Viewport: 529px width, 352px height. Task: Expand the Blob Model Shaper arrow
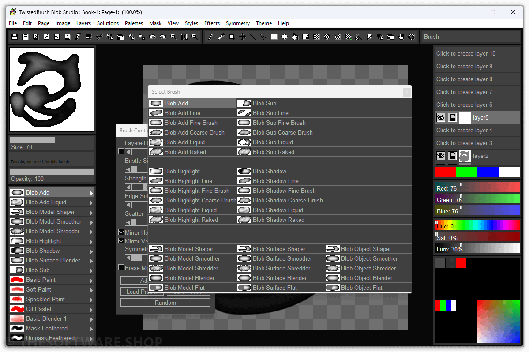click(x=91, y=213)
